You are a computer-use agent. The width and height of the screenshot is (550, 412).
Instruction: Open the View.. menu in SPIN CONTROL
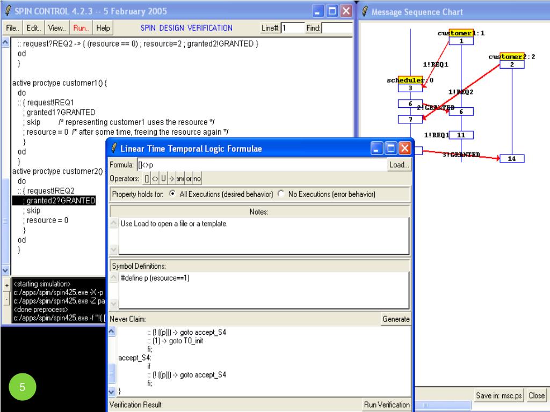(x=57, y=28)
